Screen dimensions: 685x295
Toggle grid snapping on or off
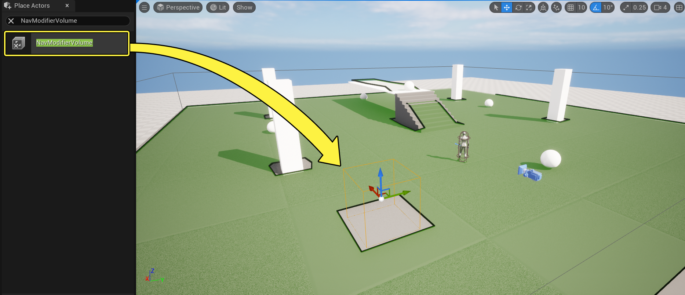point(571,7)
